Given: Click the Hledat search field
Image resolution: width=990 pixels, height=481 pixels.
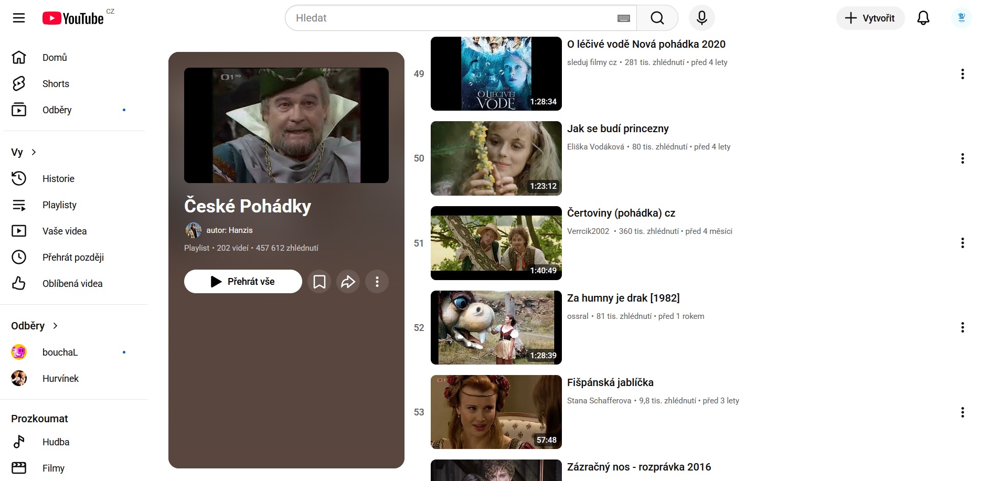Looking at the screenshot, I should pos(451,18).
